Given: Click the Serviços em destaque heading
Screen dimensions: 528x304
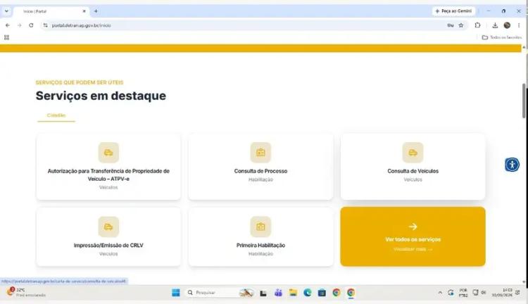Looking at the screenshot, I should [x=101, y=96].
